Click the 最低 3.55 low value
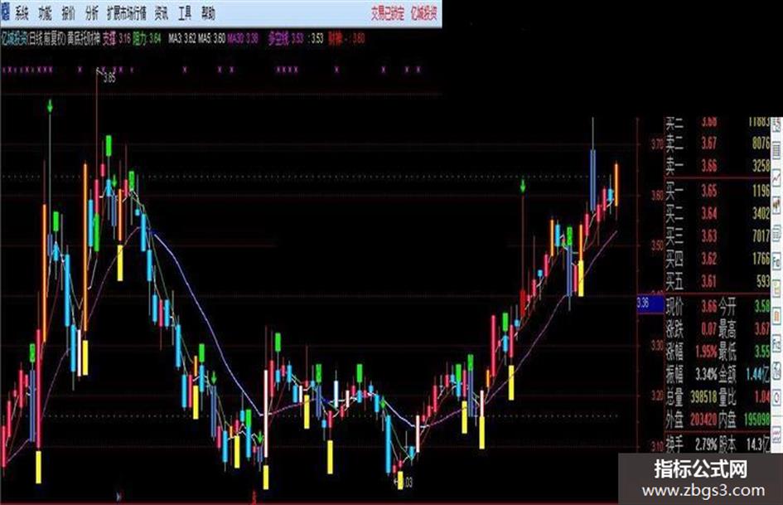Screen dimensions: 783x505 [745, 352]
